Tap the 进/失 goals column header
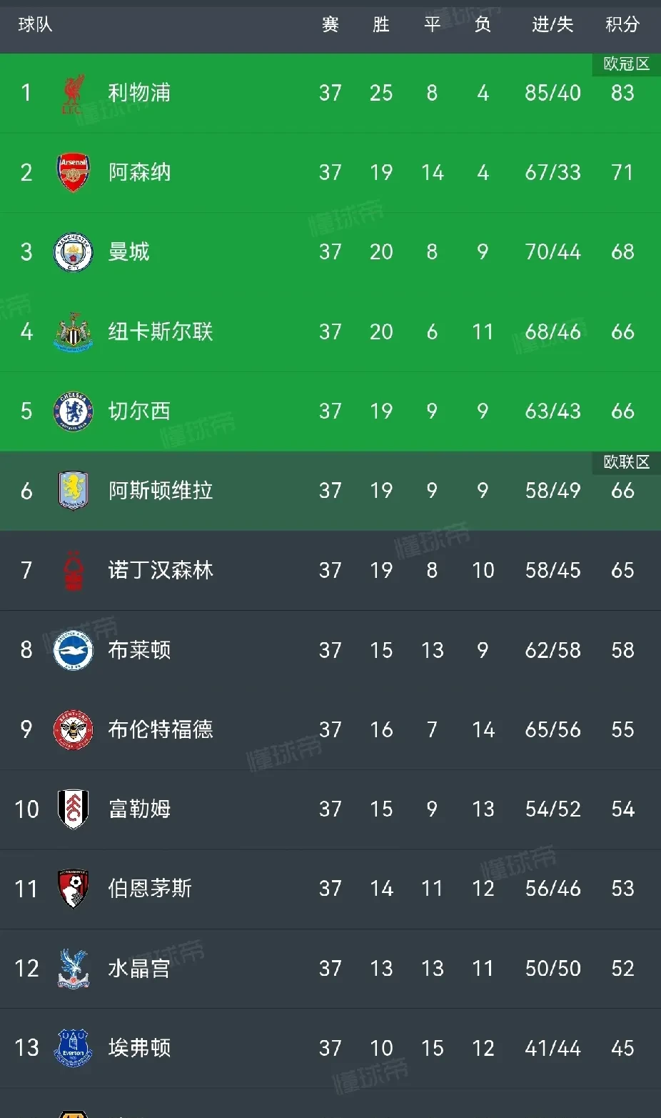 point(552,25)
